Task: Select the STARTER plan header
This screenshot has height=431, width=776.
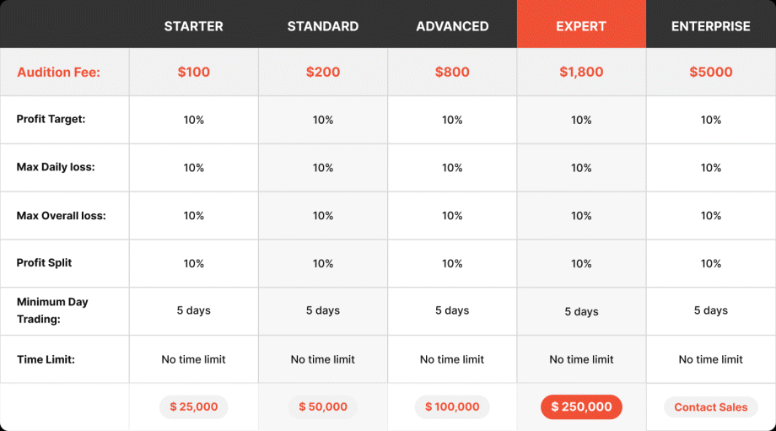Action: (x=193, y=26)
